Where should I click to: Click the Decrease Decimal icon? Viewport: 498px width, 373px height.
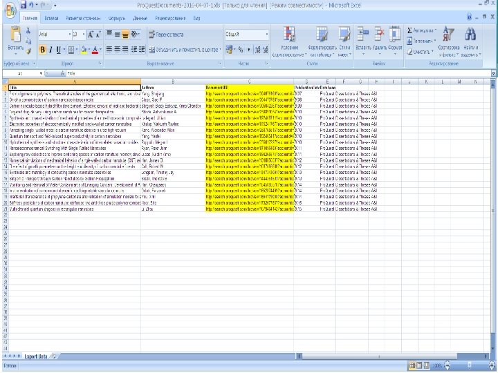(266, 50)
